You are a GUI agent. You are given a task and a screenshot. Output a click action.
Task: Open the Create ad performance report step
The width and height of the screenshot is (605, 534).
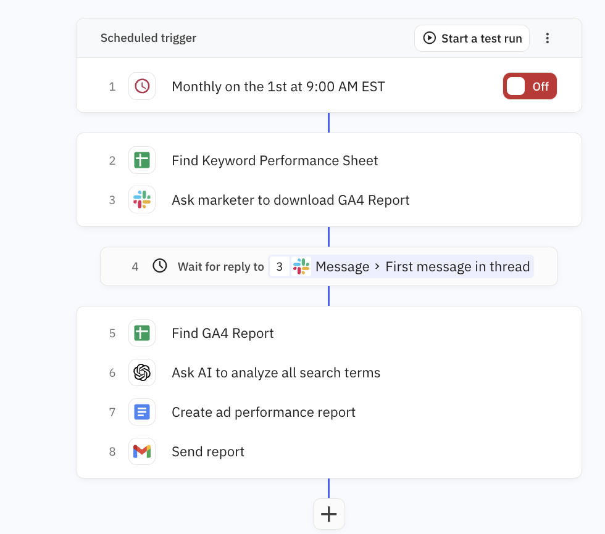pyautogui.click(x=264, y=412)
